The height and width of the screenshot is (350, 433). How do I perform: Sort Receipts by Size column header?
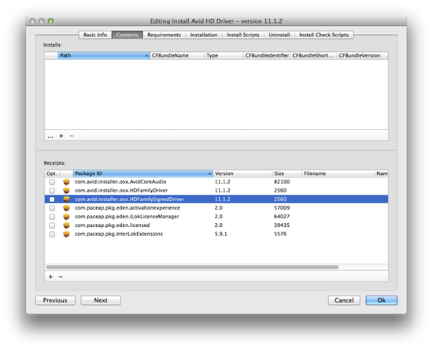[287, 173]
